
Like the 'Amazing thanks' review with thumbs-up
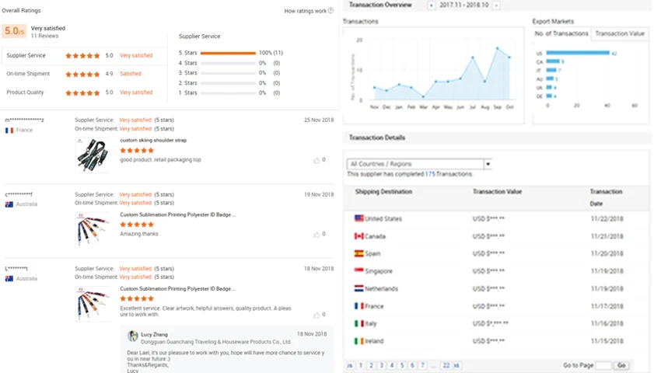[x=317, y=234]
